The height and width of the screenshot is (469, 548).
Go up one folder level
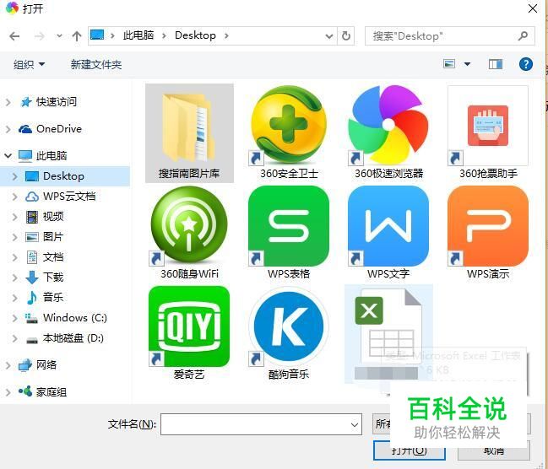77,36
